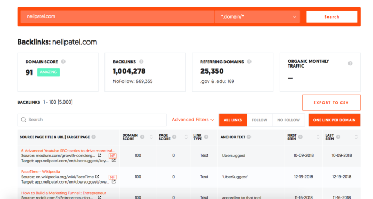
Task: Click magnifier icon in backlinks search field
Action: pyautogui.click(x=23, y=120)
